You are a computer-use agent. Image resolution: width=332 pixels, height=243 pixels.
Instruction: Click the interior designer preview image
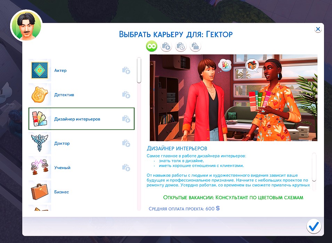pos(233,98)
